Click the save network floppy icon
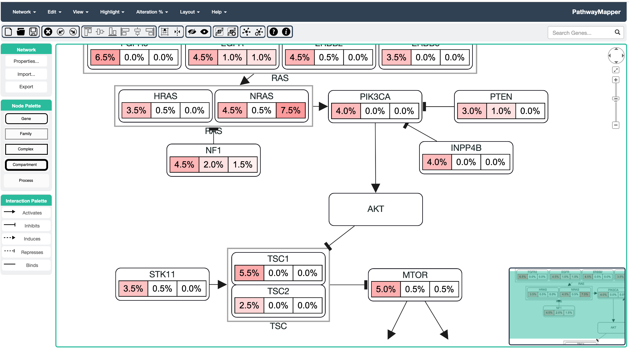Viewport: 629px width, 349px height. click(33, 32)
